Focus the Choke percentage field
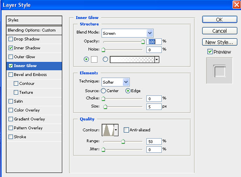This screenshot has height=177, width=241. click(x=154, y=99)
